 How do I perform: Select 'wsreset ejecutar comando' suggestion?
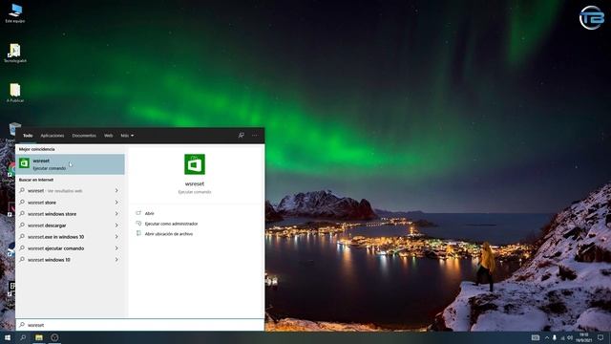pyautogui.click(x=69, y=248)
